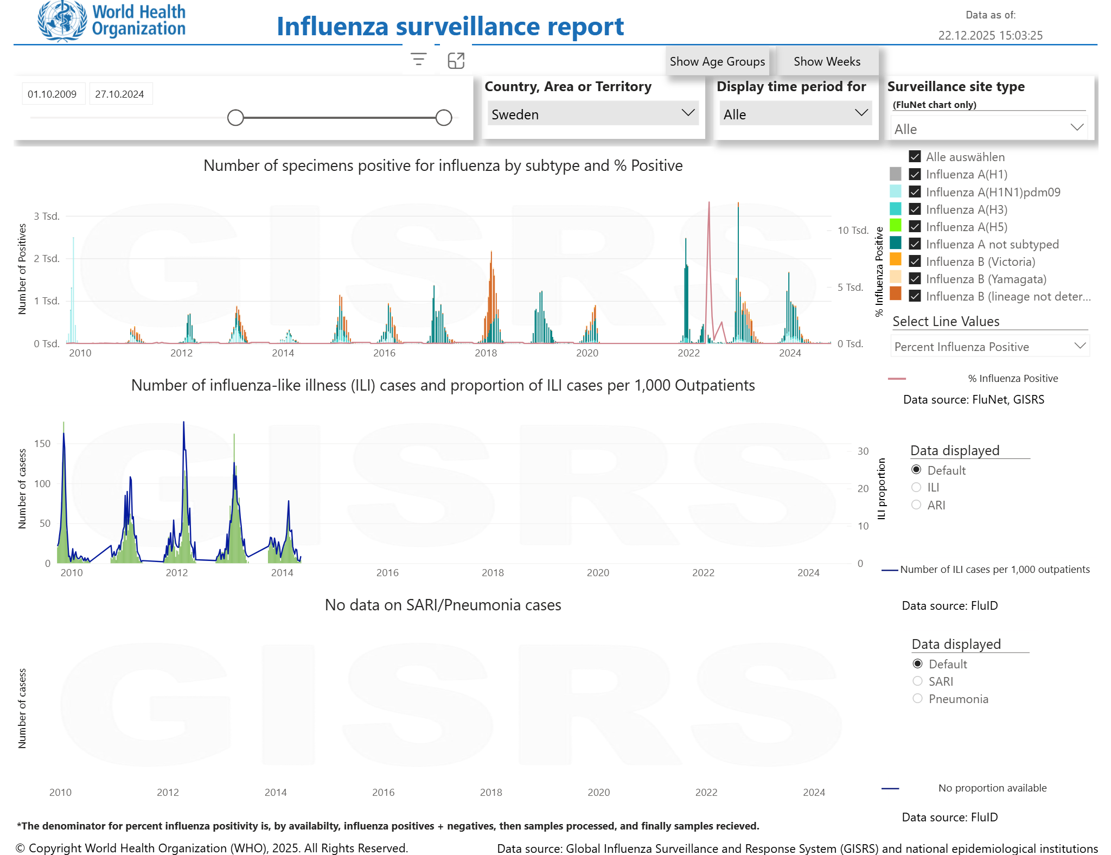
Task: Uncheck the Alle auswählen checkbox
Action: tap(915, 157)
